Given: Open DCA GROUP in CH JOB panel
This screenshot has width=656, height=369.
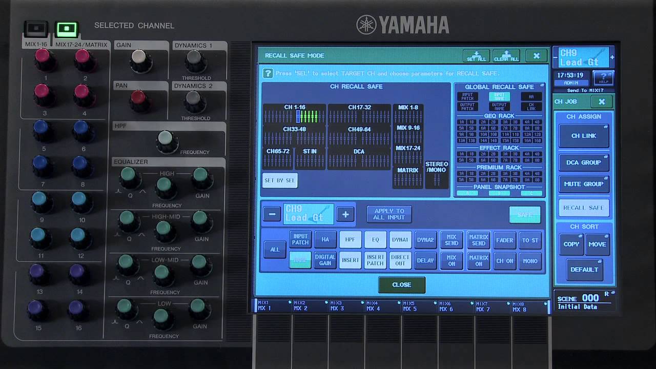Looking at the screenshot, I should click(x=583, y=162).
